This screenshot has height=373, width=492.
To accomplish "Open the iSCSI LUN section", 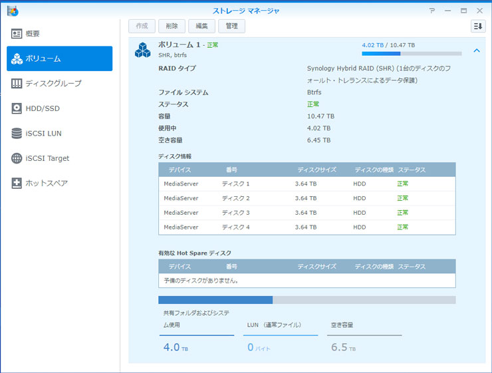I will click(x=59, y=134).
